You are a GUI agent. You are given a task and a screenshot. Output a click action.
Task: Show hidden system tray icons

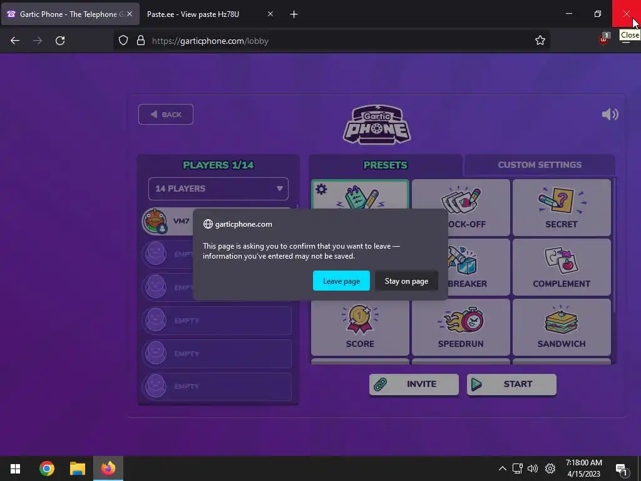[x=503, y=468]
